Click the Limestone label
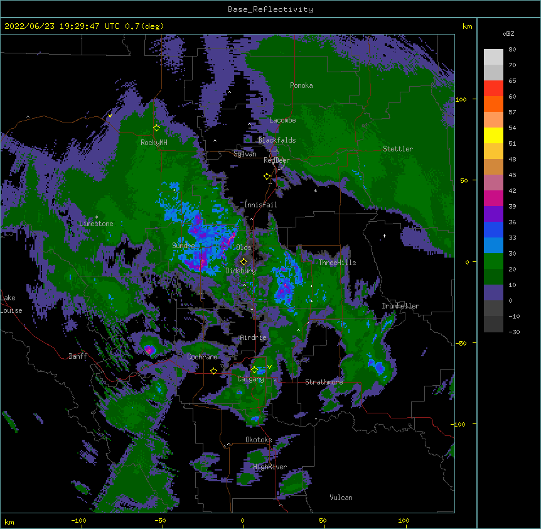Screen dimensions: 541x529 point(96,224)
